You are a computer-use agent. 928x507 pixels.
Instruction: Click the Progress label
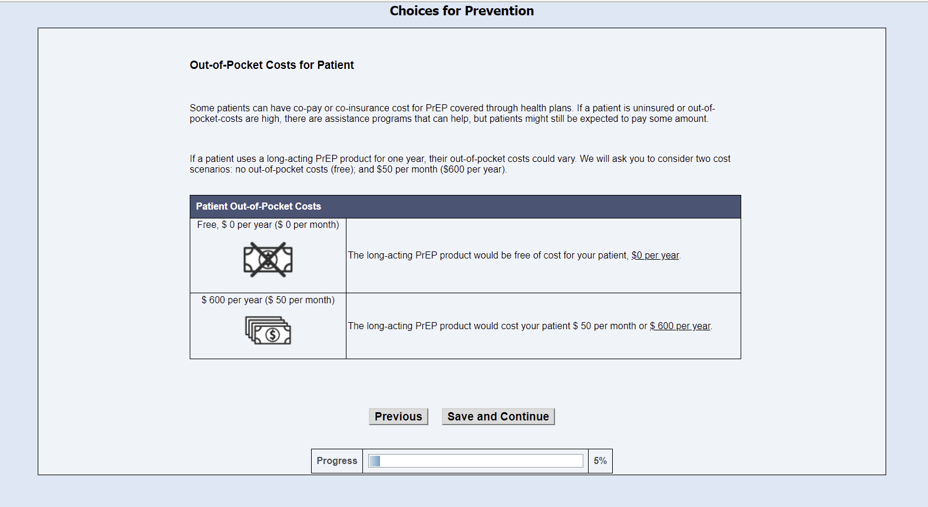(x=337, y=461)
